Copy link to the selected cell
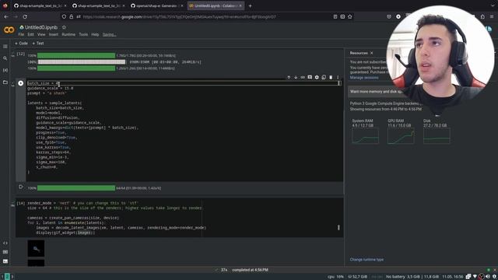 (x=303, y=77)
